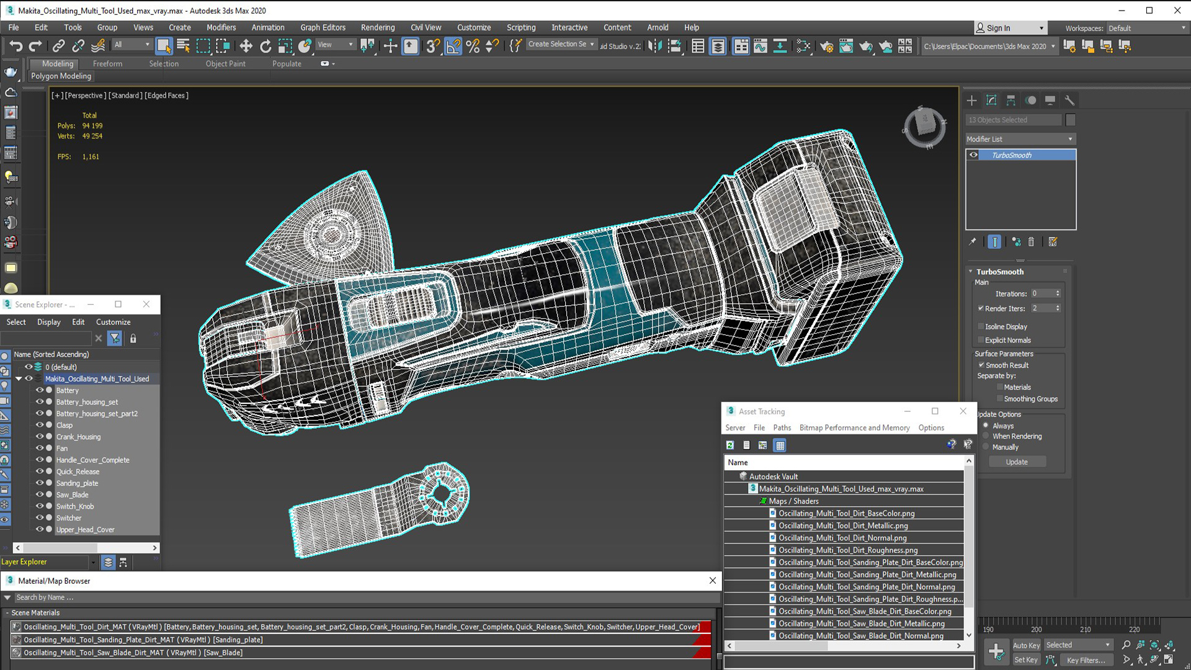Click the Polygon Modeling panel label
The height and width of the screenshot is (670, 1191).
tap(61, 76)
